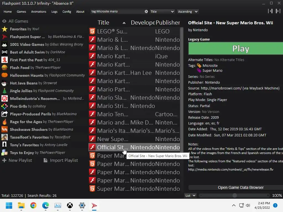Open the Xbox app from the taskbar
The height and width of the screenshot is (212, 283).
[x=70, y=205]
